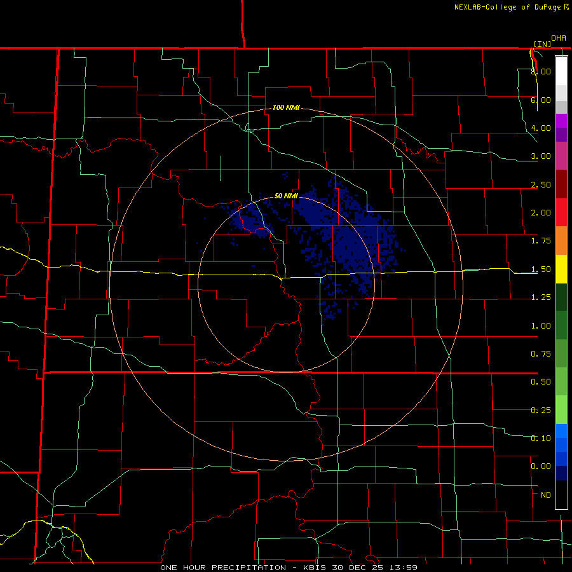The width and height of the screenshot is (572, 572).
Task: Click the ONE HOUR PRECIPITATION KBIS caption
Action: 289,568
